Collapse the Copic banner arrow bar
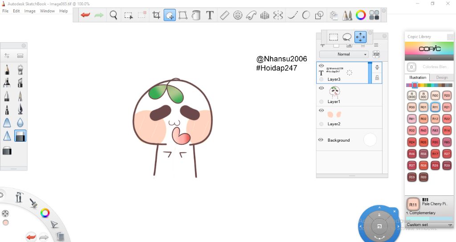This screenshot has height=242, width=456. click(x=429, y=58)
